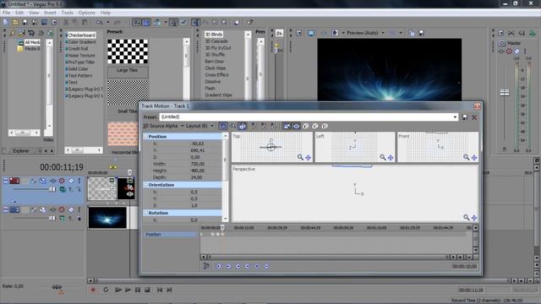Click the zoom magnifier in Front view

(466, 158)
